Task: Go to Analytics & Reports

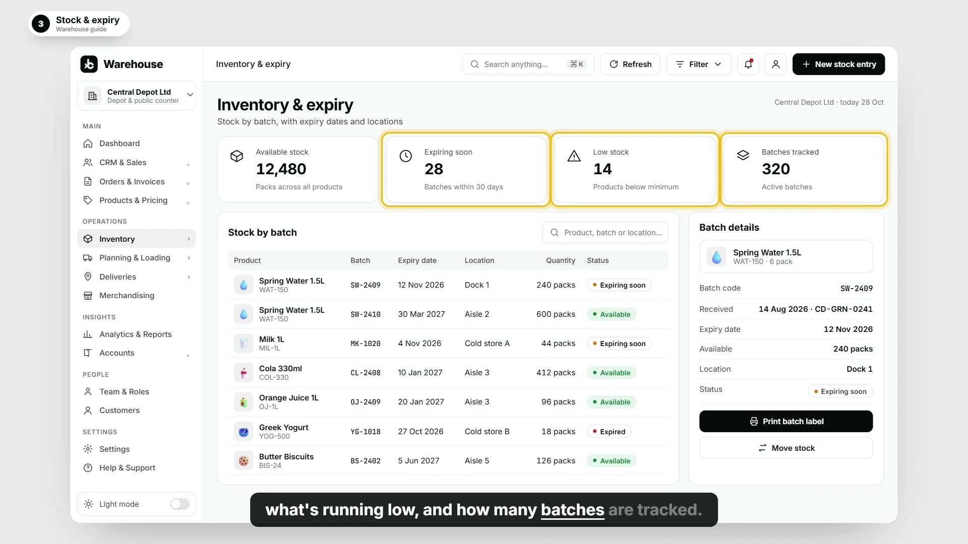Action: [x=136, y=334]
